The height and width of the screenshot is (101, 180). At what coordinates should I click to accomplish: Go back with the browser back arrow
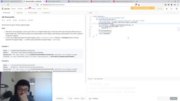[2, 5]
